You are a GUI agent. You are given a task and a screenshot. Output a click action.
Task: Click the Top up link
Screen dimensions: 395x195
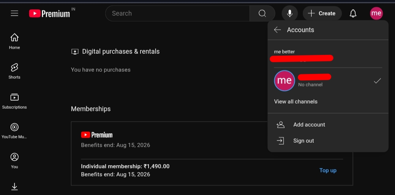pos(328,170)
